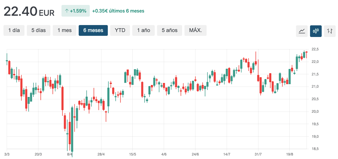Choose the 1 mes period

[64, 30]
